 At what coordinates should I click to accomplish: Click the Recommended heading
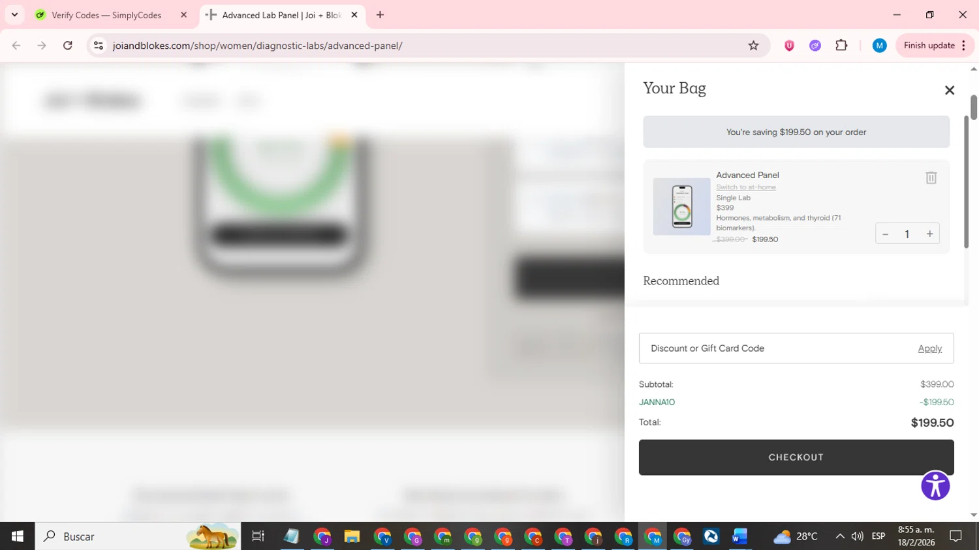[681, 281]
